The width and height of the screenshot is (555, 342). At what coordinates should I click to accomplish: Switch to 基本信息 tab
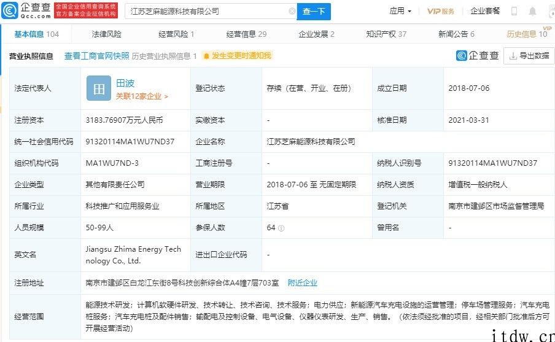36,34
